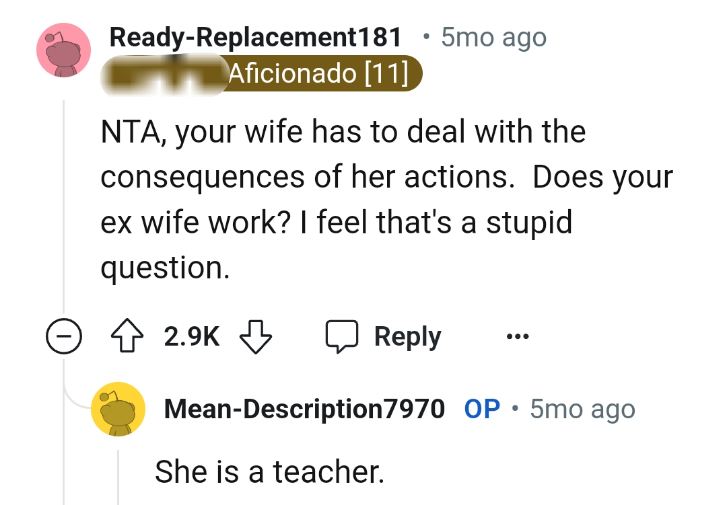The image size is (727, 505).
Task: Open Ready-Replacement181's profile
Action: pos(256,37)
